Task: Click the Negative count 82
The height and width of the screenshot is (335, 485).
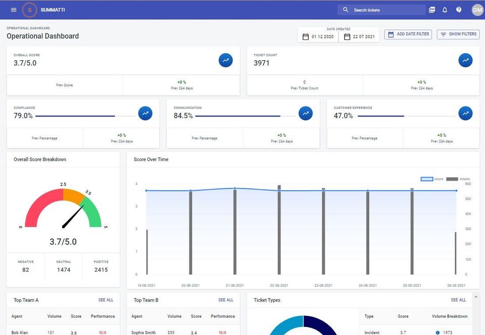Action: (x=26, y=270)
